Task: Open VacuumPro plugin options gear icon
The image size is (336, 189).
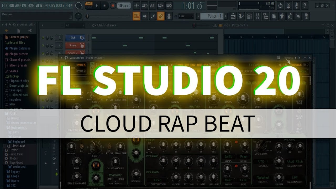Action: [x=66, y=58]
